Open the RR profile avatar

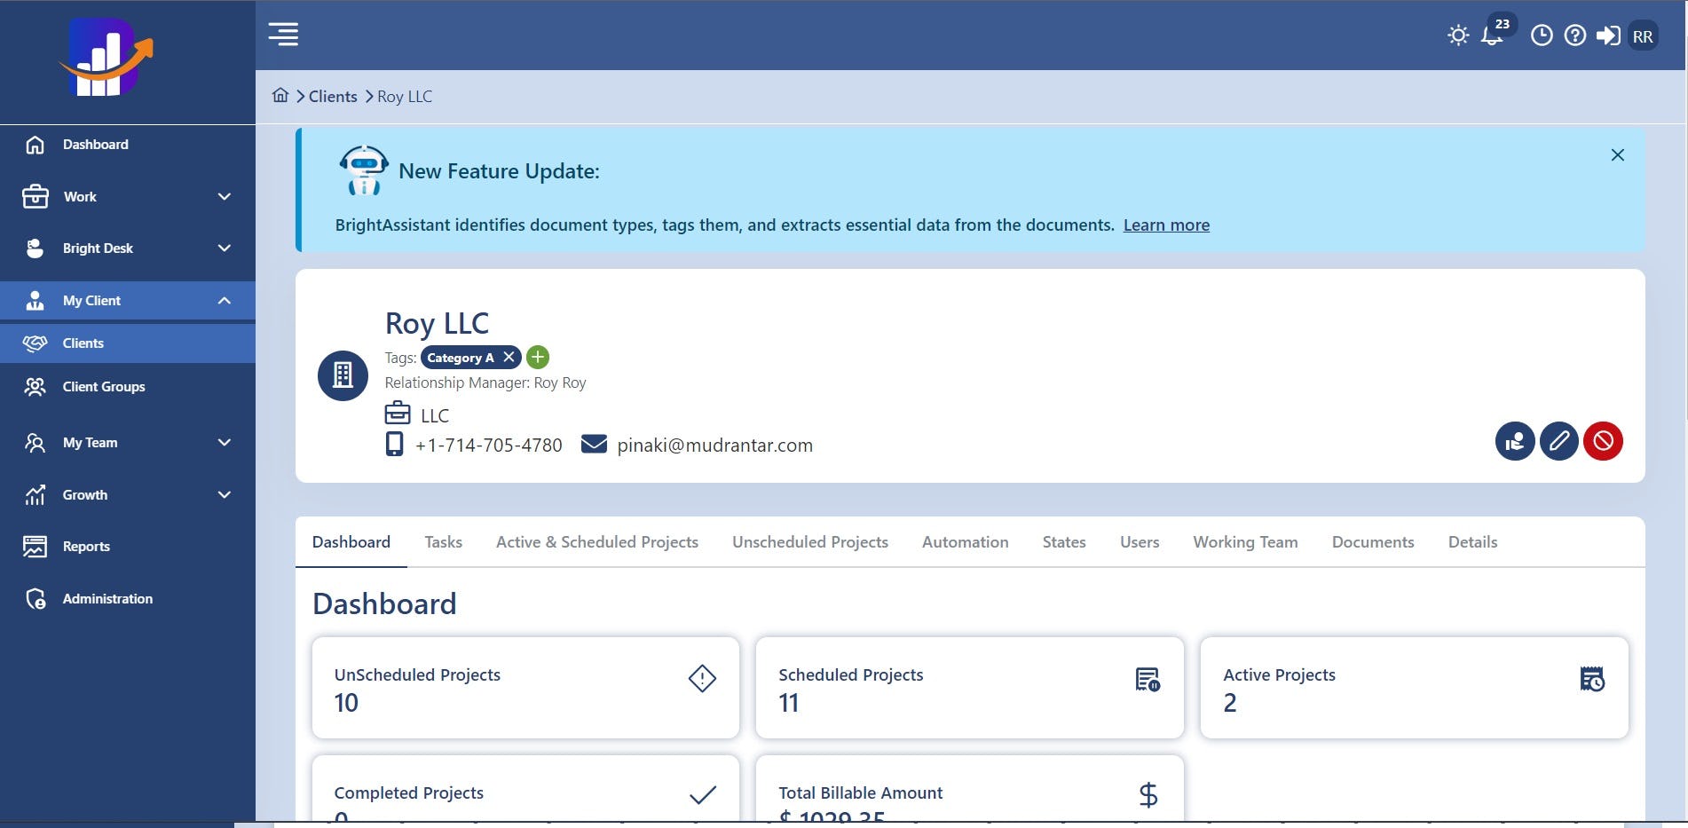coord(1644,35)
